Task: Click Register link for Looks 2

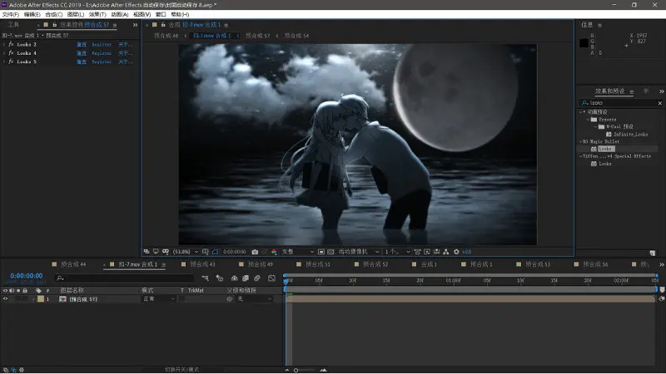Action: tap(102, 44)
